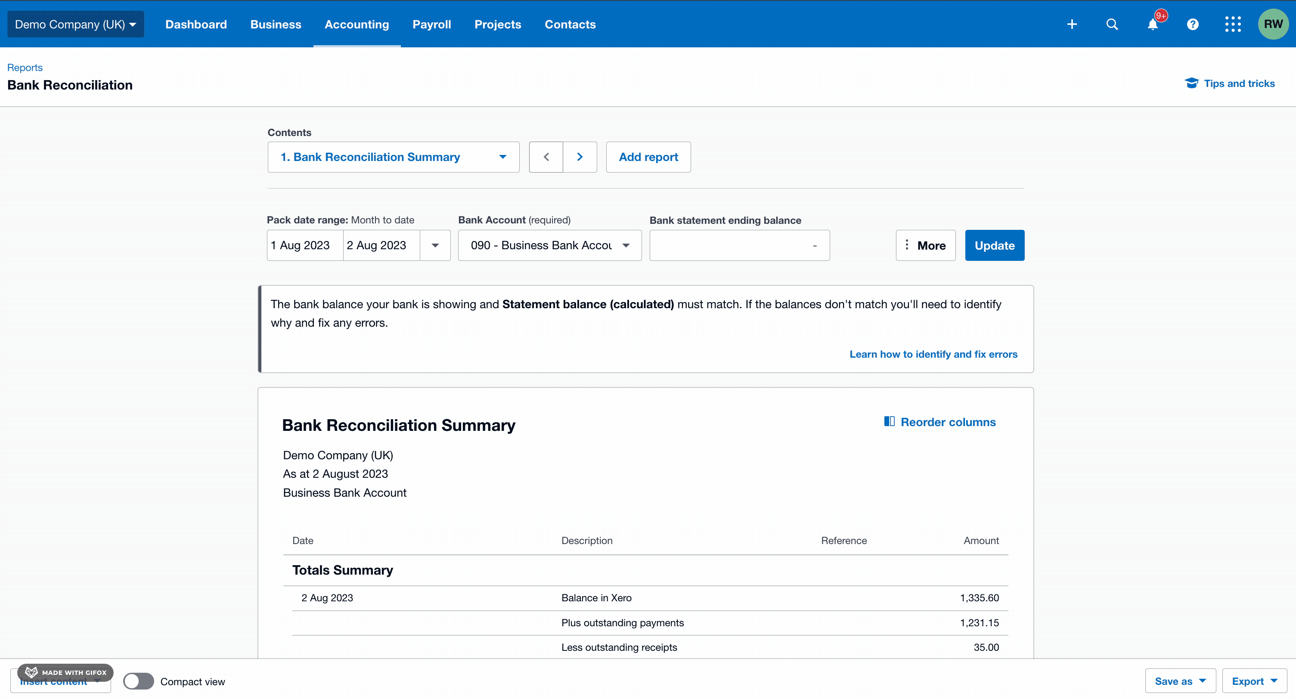Viewport: 1296px width, 699px height.
Task: Click the graduation cap Tips icon
Action: click(x=1191, y=83)
